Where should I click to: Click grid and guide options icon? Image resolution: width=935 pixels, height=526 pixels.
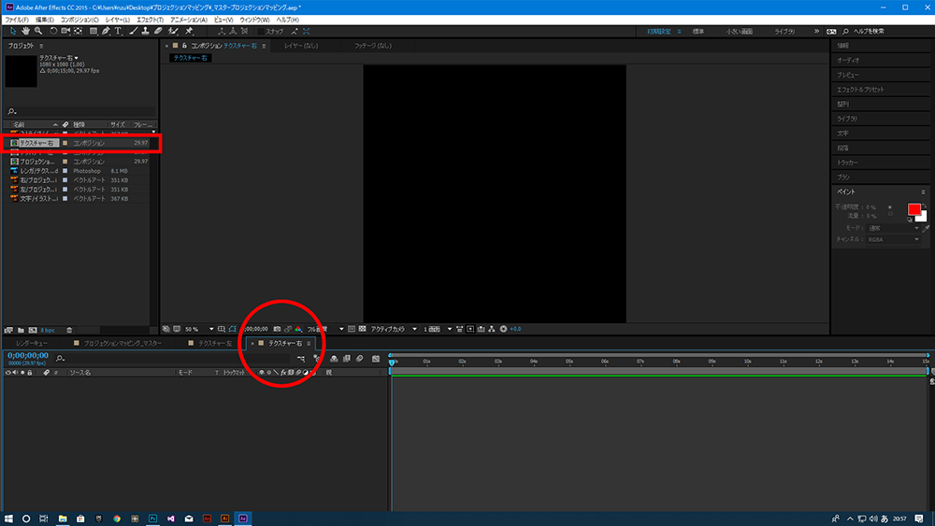click(x=222, y=329)
